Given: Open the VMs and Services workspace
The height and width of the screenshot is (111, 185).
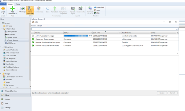Looking at the screenshot, I should [15, 91].
